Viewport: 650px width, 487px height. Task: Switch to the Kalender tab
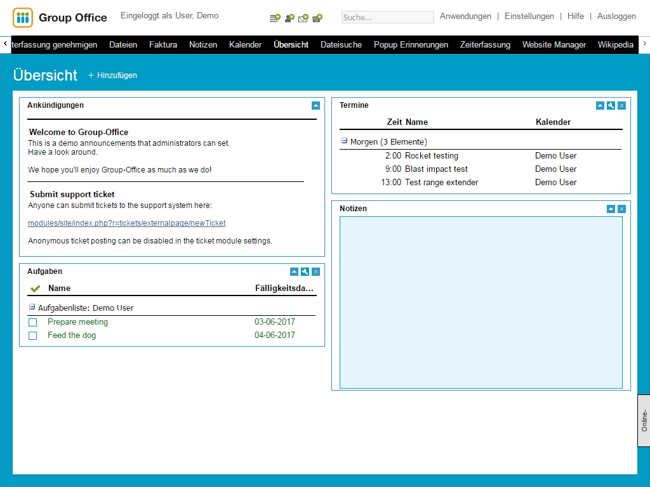pyautogui.click(x=245, y=44)
